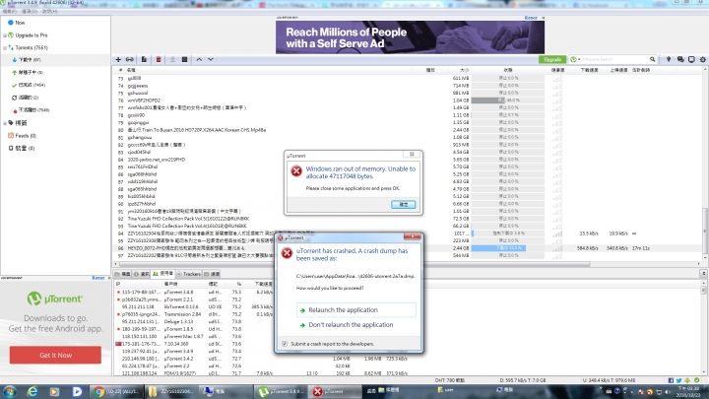Click the Reach Millions of People banner ad
Screen dimensions: 709x399
(x=410, y=37)
